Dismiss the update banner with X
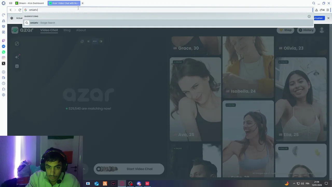Screen dimensions: 332x187 point(328,18)
